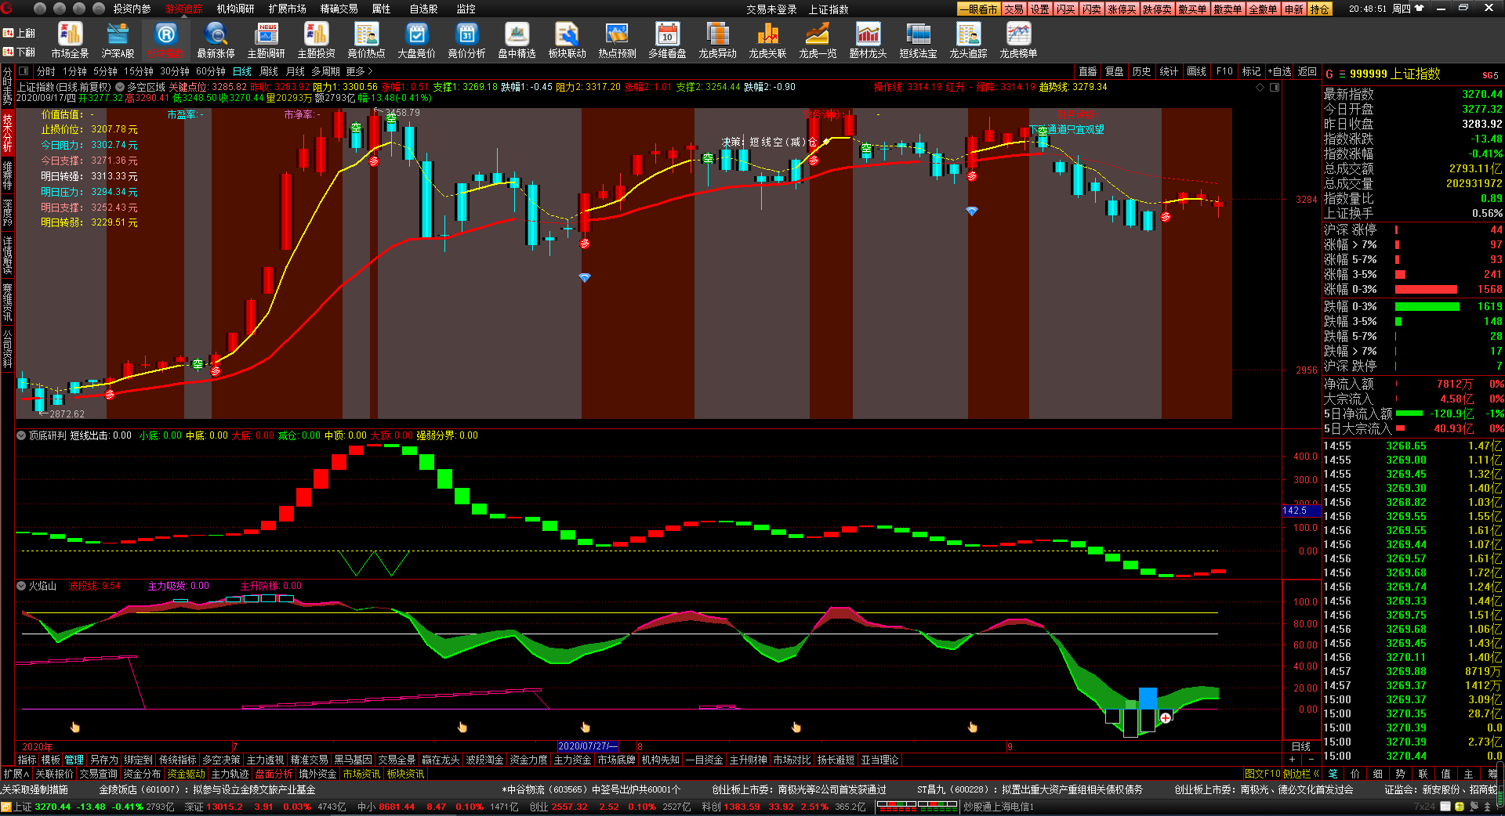The height and width of the screenshot is (816, 1505).
Task: Click the skin shirt icon beside the clock
Action: [1419, 9]
